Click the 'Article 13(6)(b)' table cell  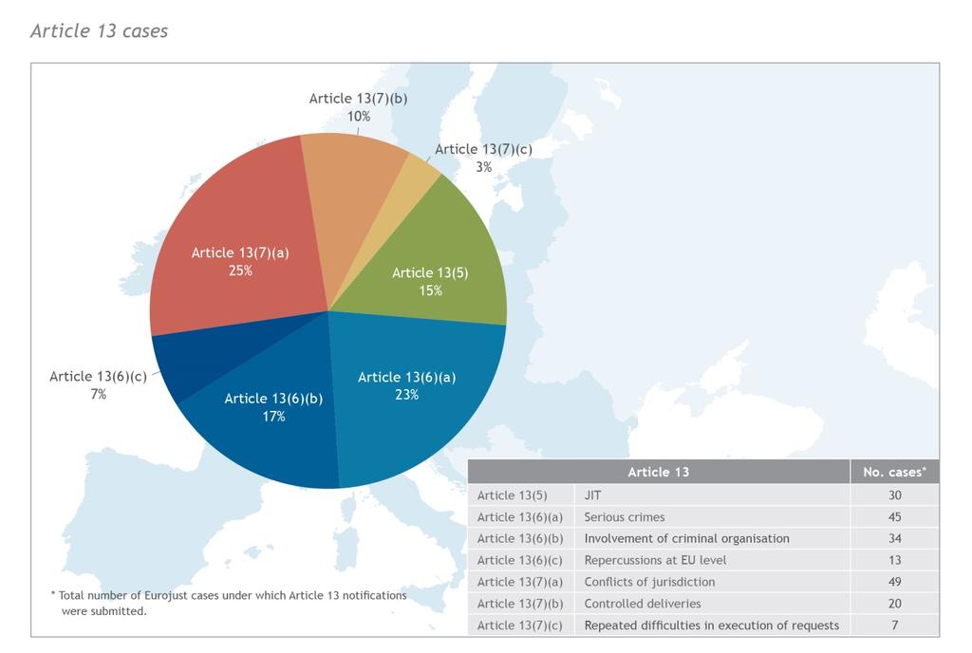coord(521,538)
